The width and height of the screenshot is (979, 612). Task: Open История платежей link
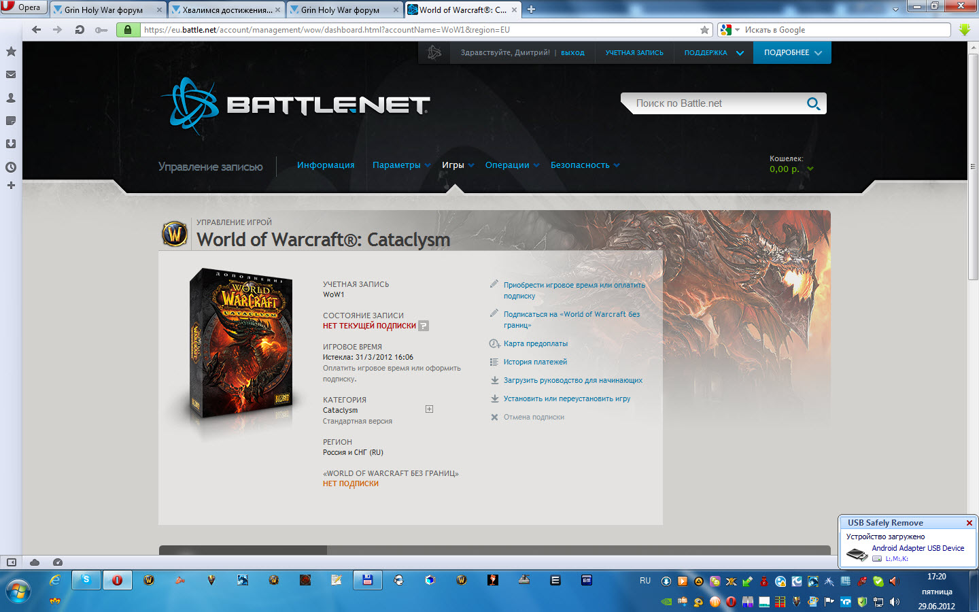[x=535, y=362]
